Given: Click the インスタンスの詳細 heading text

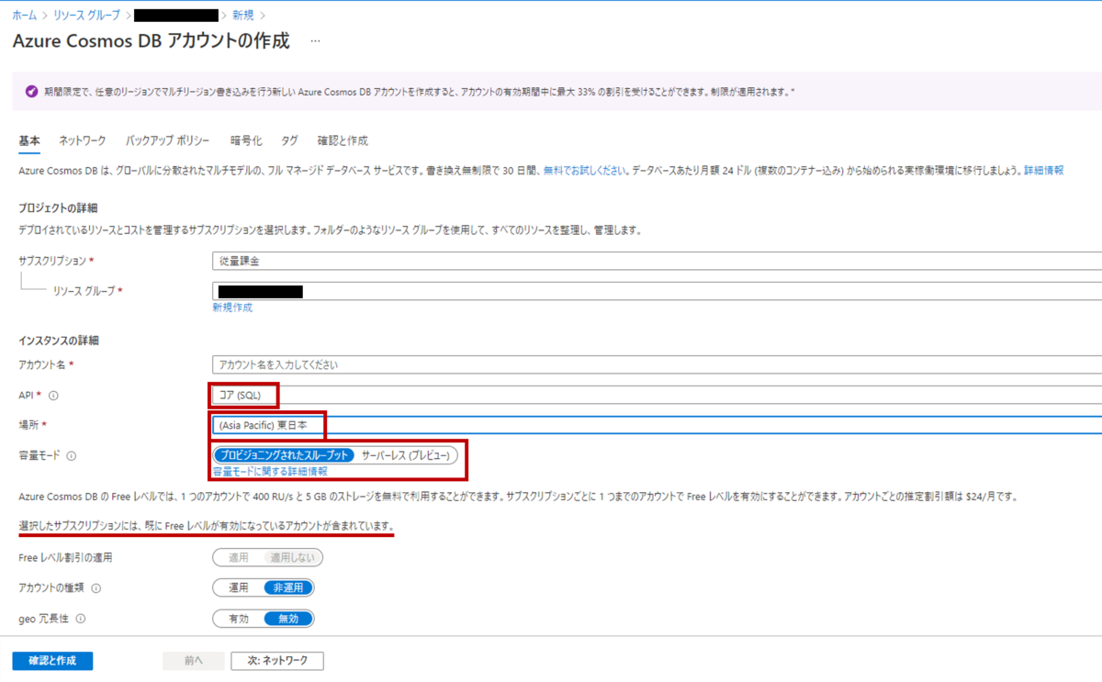Looking at the screenshot, I should click(x=59, y=341).
